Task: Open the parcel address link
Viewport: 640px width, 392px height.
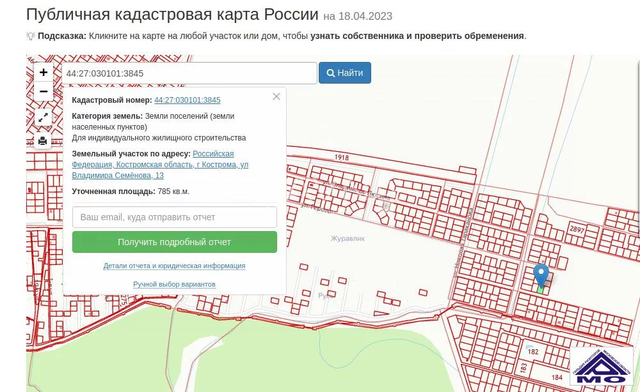Action: (160, 165)
